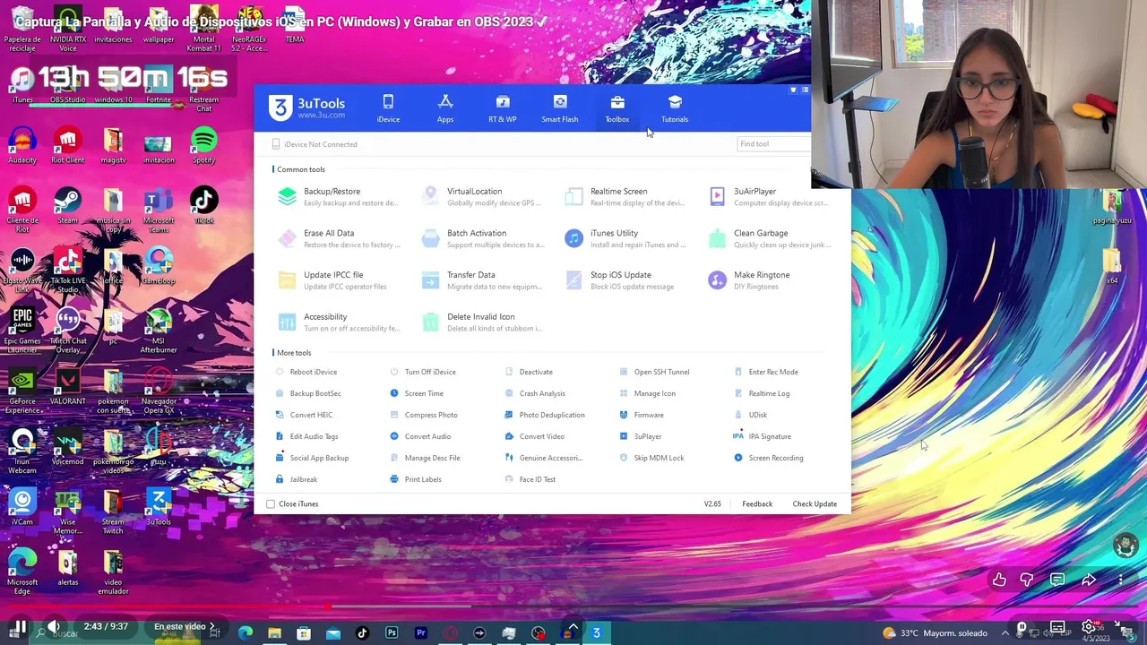Viewport: 1147px width, 645px height.
Task: Open the more options three-dot menu
Action: pyautogui.click(x=1120, y=580)
